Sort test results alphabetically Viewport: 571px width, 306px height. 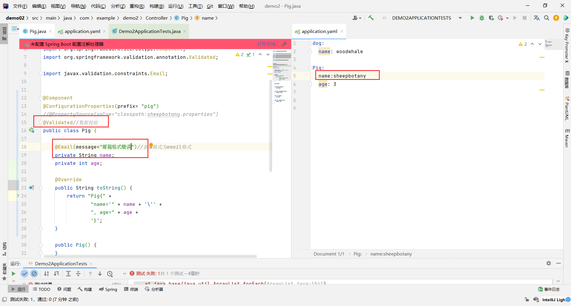tap(46, 274)
